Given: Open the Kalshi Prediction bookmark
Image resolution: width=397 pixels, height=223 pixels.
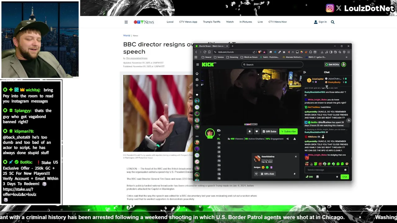Looking at the screenshot, I should 270,57.
